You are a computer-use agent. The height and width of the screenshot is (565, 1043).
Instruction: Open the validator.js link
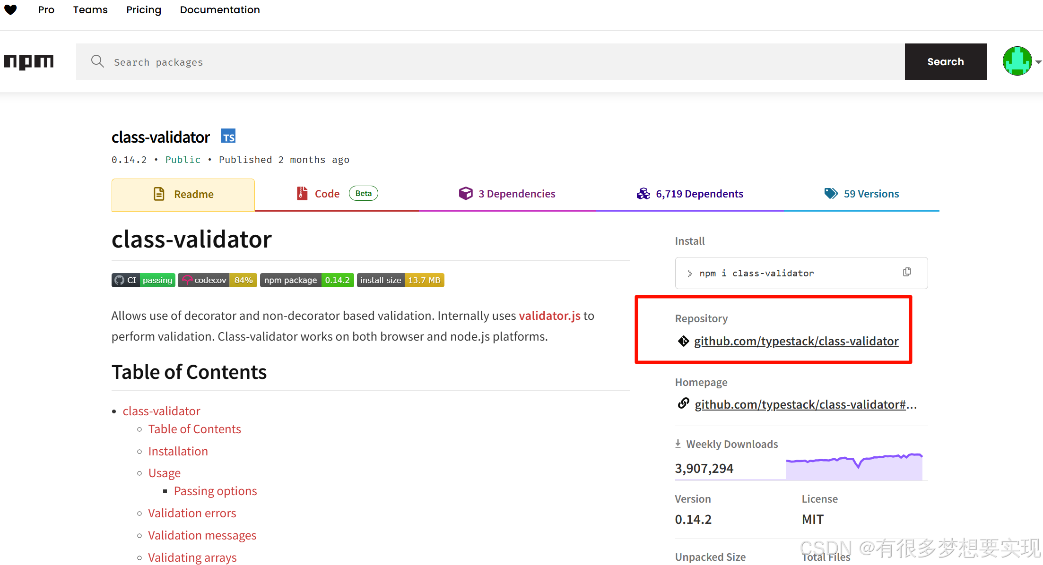549,316
